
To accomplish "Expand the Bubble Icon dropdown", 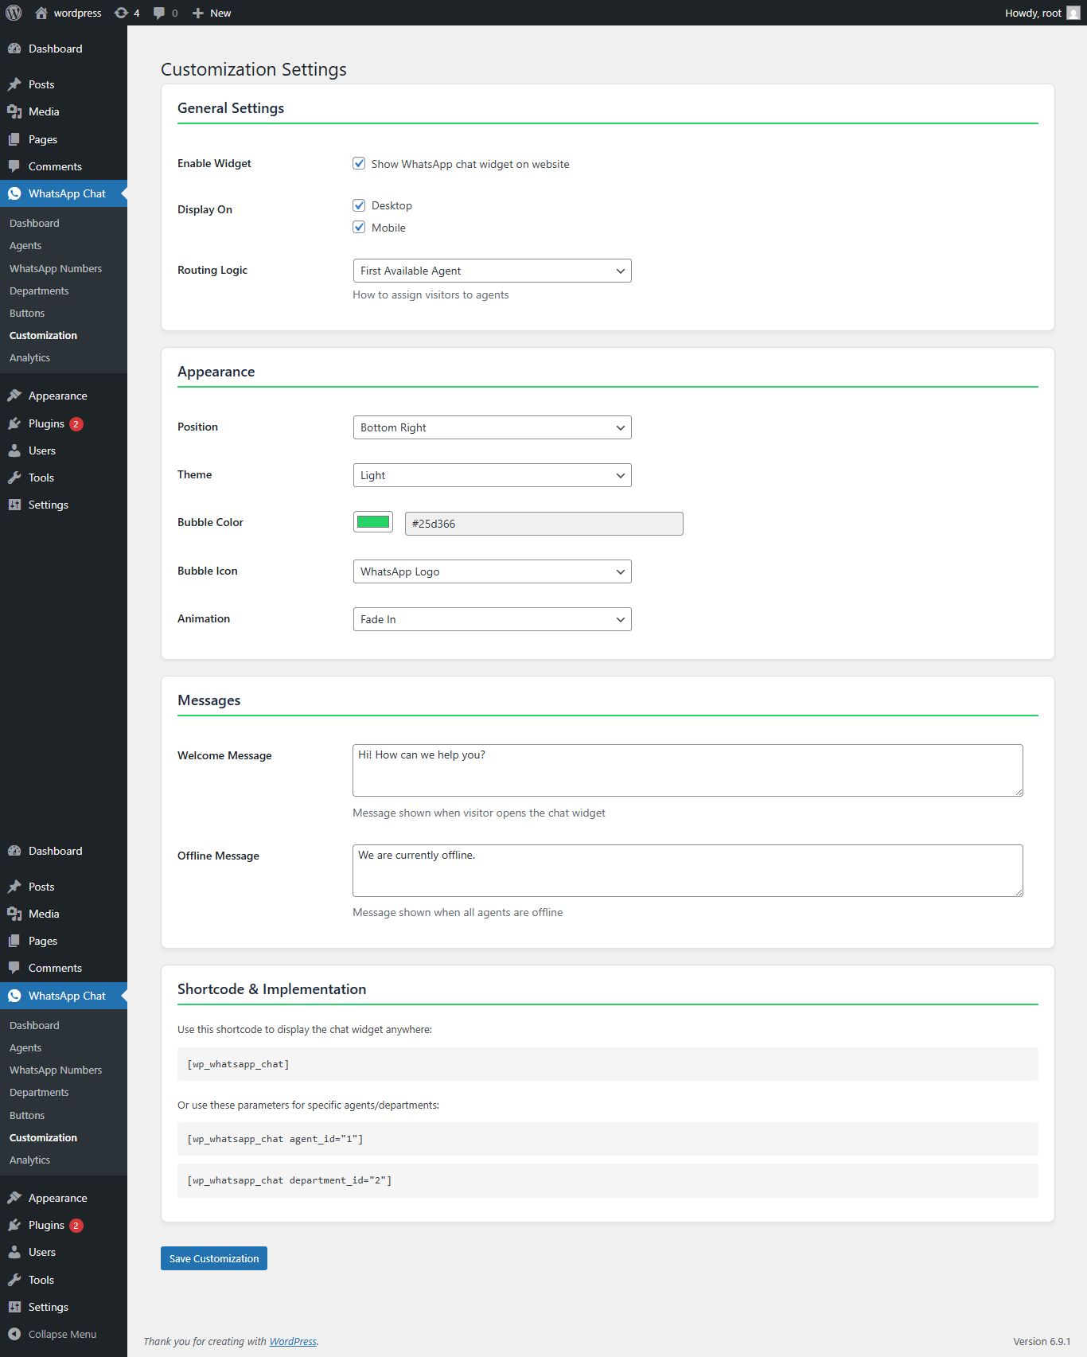I will [x=492, y=571].
